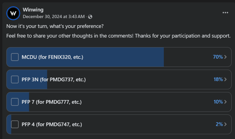The image size is (235, 139).
Task: View the 18% vote result for PFP 3N
Action: click(218, 79)
